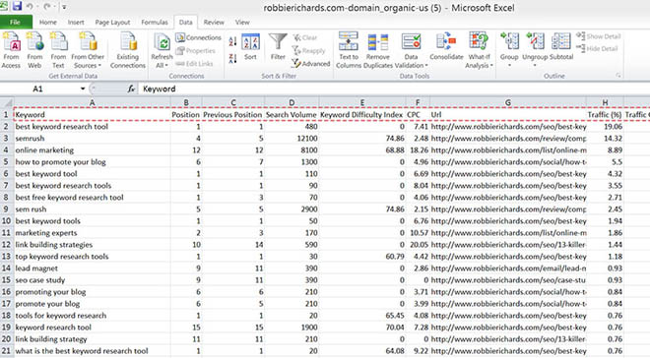This screenshot has height=358, width=650.
Task: Click the cell 'lead magnet'
Action: pyautogui.click(x=92, y=268)
